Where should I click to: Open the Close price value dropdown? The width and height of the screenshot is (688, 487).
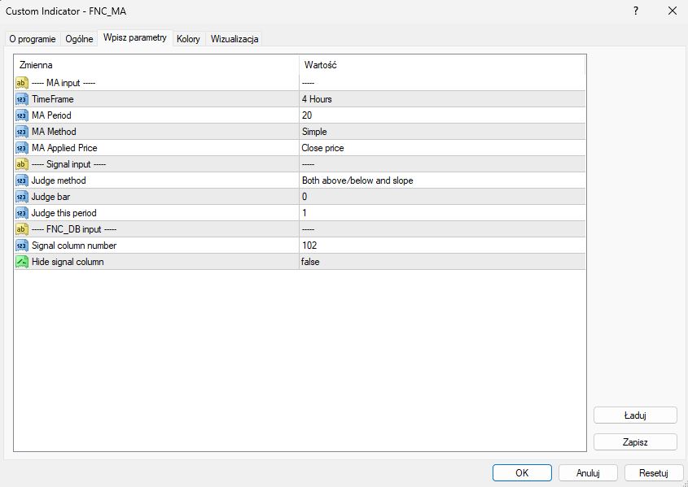pos(441,148)
